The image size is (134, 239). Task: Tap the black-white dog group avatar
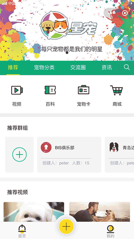pos(114,147)
